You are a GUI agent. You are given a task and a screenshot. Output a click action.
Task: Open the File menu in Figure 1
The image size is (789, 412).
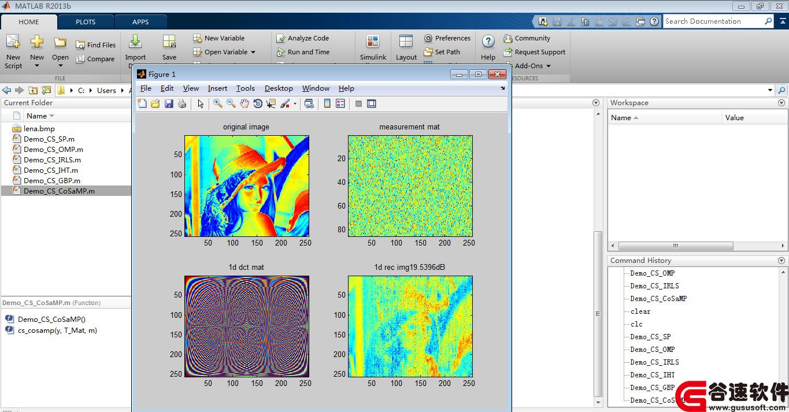pos(146,88)
